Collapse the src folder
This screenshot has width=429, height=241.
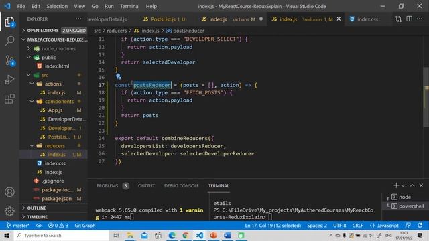click(x=54, y=75)
